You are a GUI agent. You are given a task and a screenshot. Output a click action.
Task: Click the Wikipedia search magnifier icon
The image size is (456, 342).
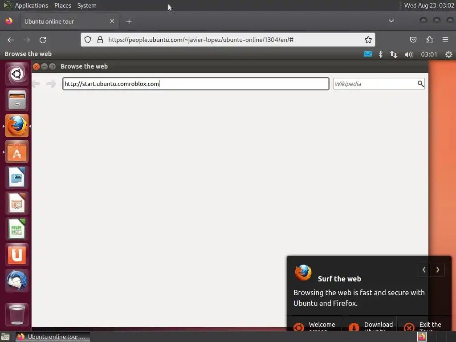point(420,84)
